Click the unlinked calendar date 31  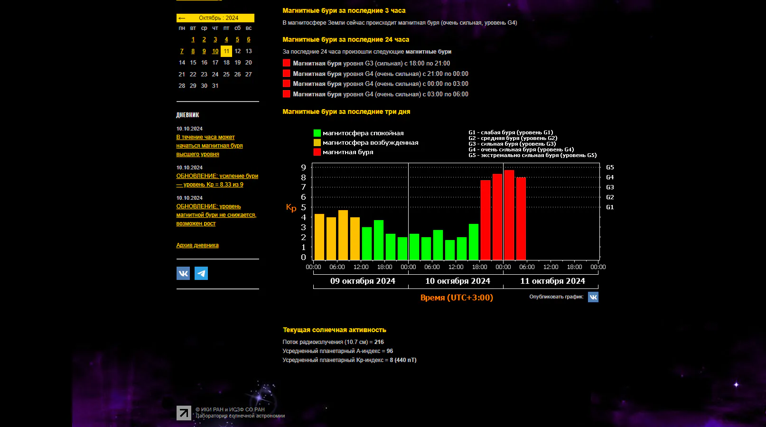(x=215, y=86)
